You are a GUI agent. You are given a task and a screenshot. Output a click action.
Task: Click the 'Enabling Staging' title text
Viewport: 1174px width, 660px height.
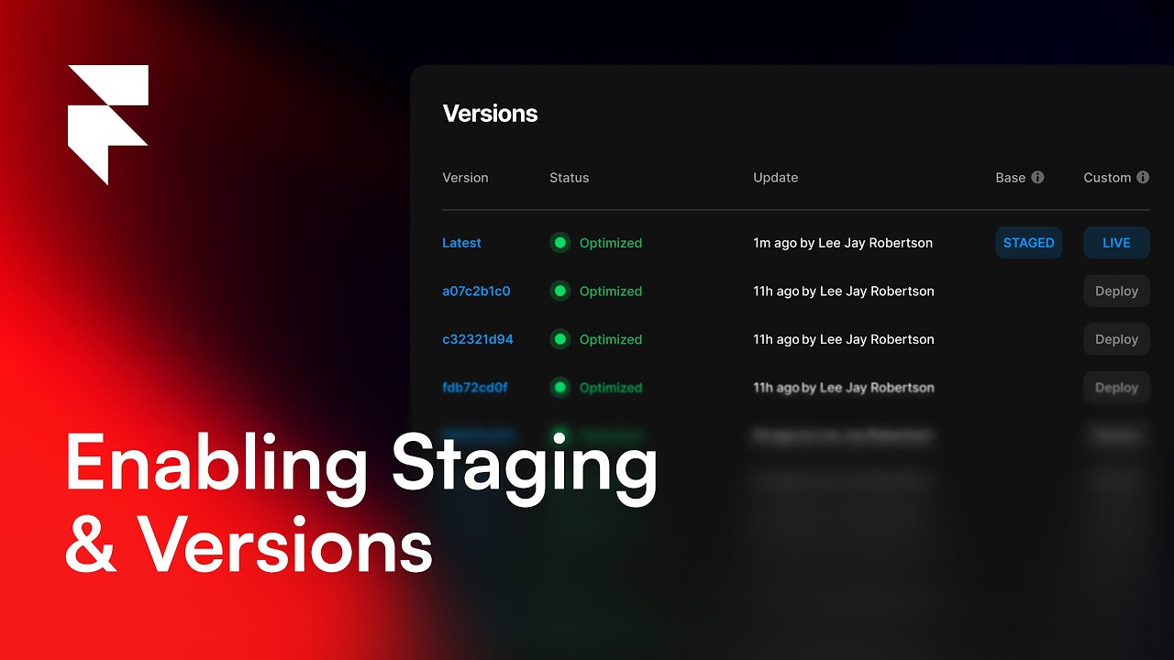(x=361, y=467)
